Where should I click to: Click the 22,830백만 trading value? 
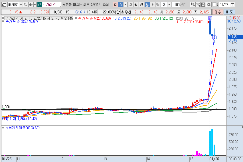coord(112,12)
